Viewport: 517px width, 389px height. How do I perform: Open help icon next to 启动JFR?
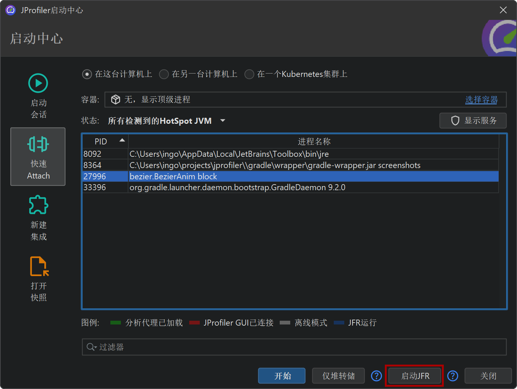pos(453,376)
